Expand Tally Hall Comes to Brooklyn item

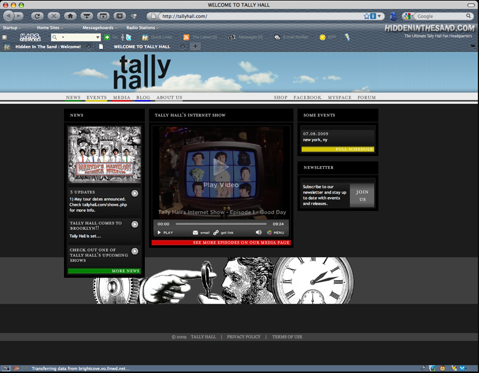pos(135,224)
